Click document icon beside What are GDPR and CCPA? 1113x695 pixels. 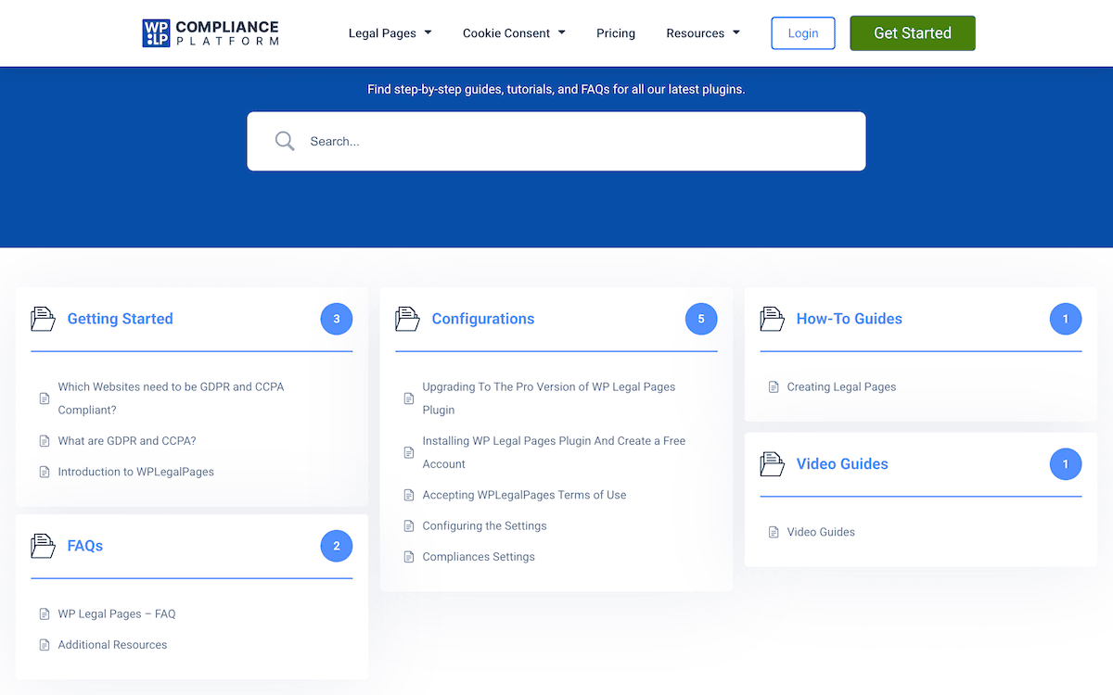(44, 441)
